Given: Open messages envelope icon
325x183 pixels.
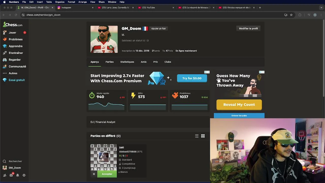Looking at the screenshot, I should pyautogui.click(x=11, y=175).
